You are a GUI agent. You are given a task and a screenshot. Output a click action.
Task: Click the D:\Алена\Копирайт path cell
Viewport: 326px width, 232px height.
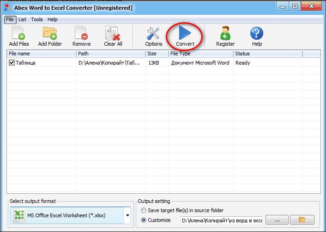(109, 63)
